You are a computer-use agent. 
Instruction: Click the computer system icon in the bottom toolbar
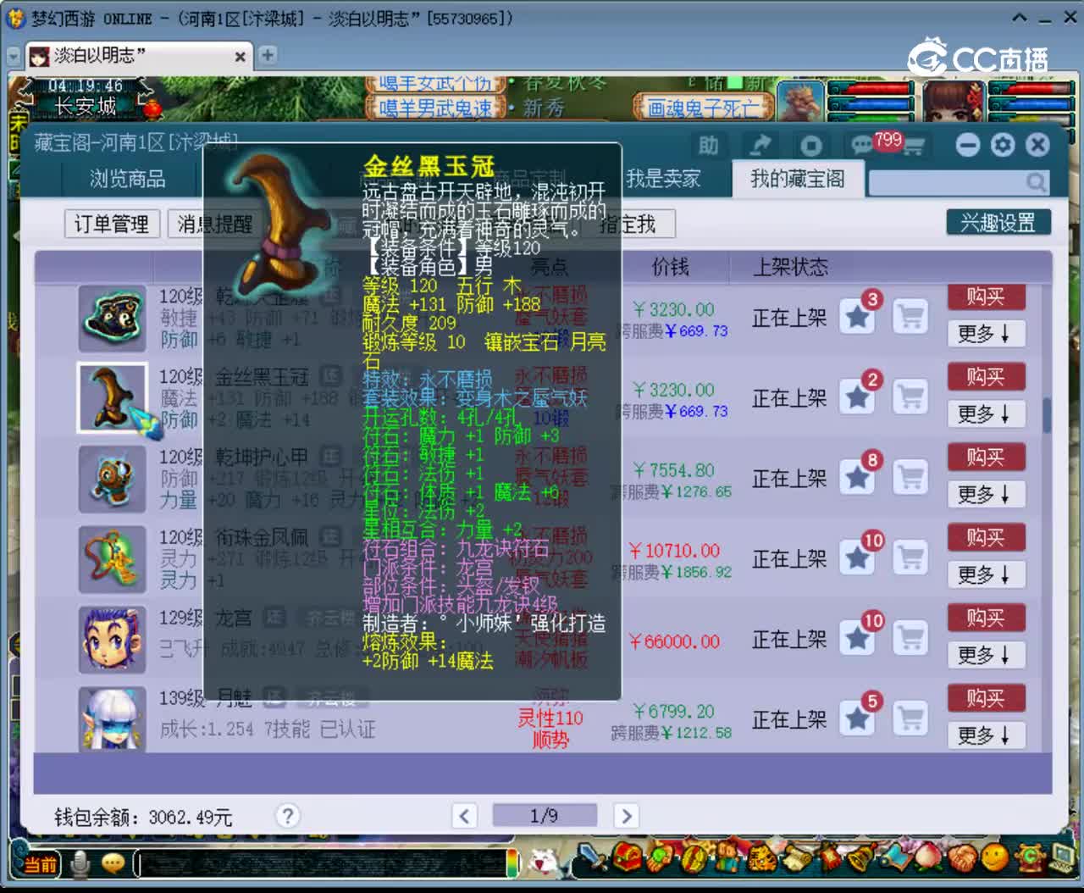[1064, 857]
